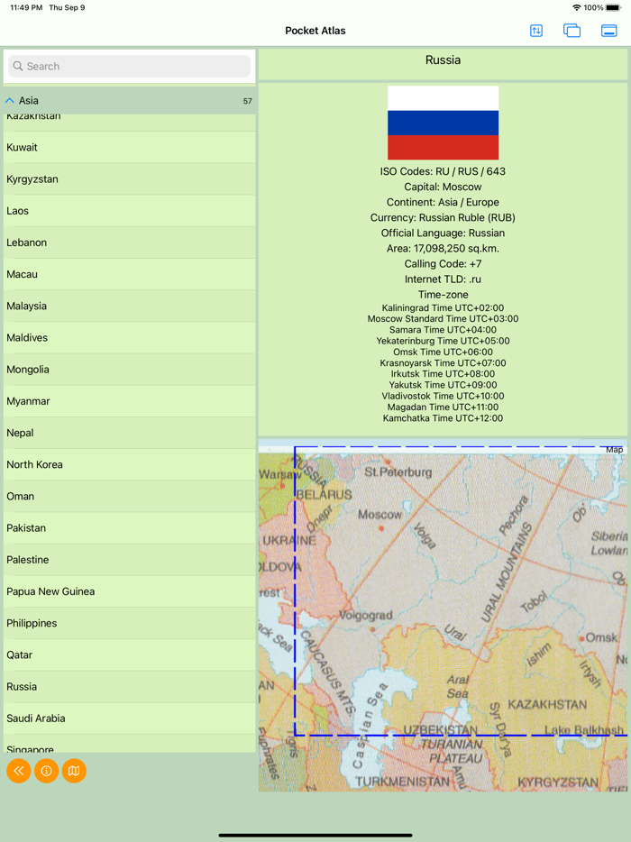Tap the Russian flag image
The height and width of the screenshot is (842, 631).
tap(443, 123)
